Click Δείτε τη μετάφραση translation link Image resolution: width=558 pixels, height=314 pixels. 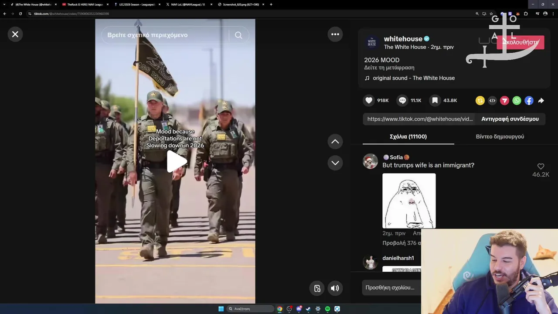pos(389,68)
